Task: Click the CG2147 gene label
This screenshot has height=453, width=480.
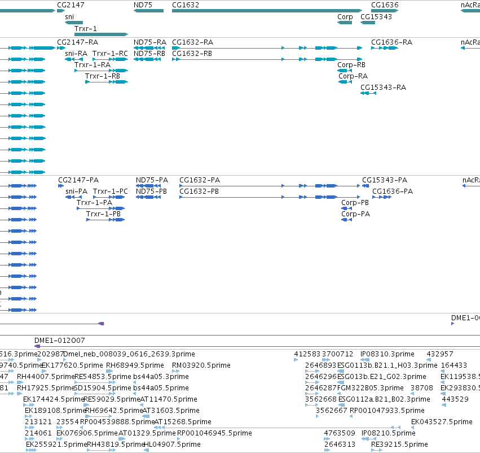Action: 71,5
